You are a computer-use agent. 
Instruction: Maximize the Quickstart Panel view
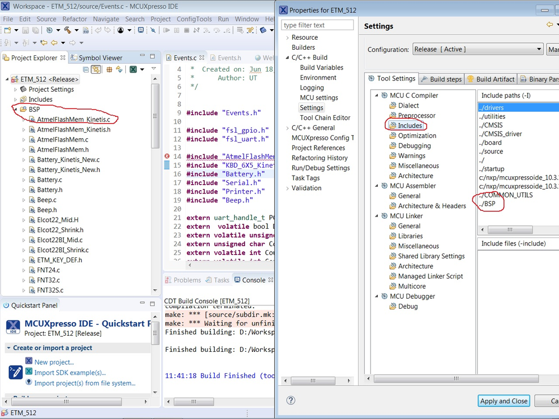(x=152, y=304)
